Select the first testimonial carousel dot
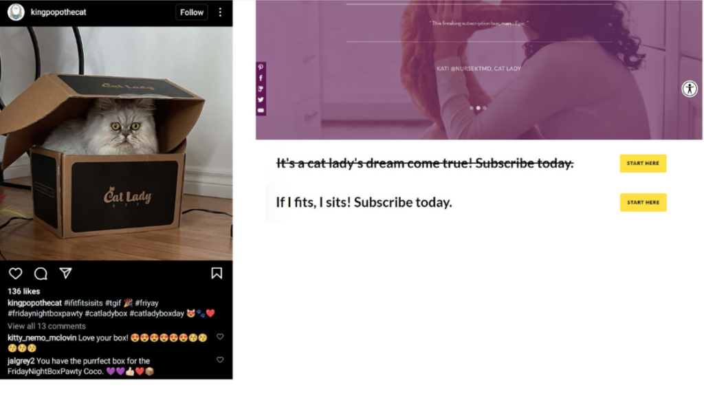Screen dimensions: 704x396 pyautogui.click(x=472, y=108)
